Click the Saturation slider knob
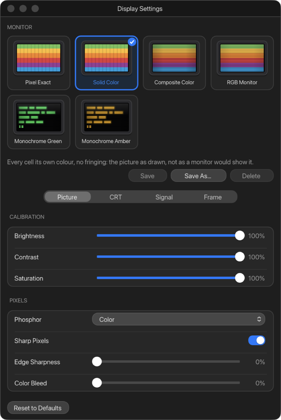 [x=240, y=278]
